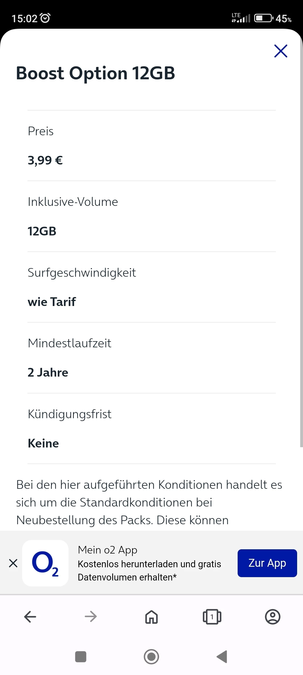
Task: Close the Boost Option 12GB dialog
Action: pyautogui.click(x=281, y=51)
